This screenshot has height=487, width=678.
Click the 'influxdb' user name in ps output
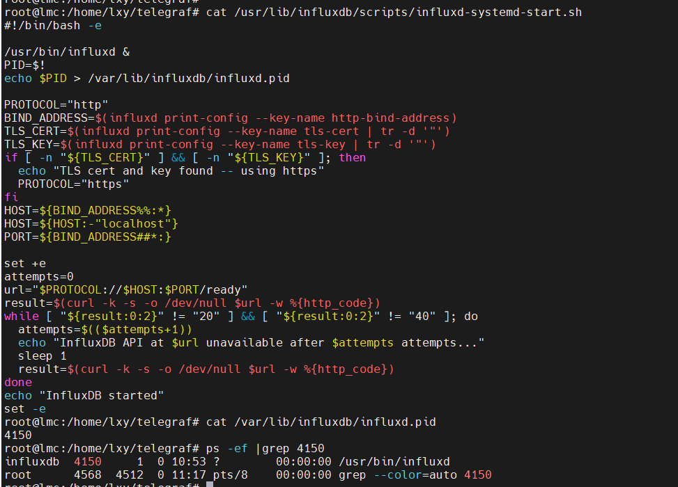pos(32,461)
